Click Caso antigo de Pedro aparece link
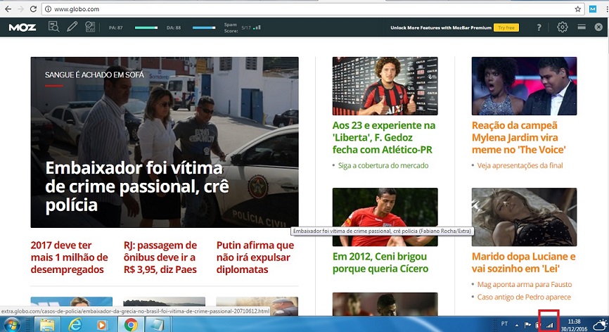 click(524, 297)
